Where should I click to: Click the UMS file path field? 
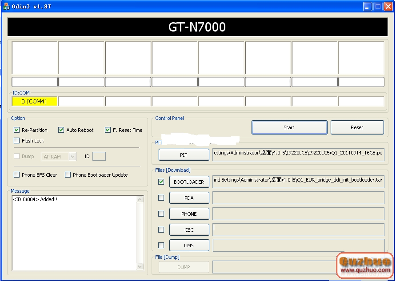pyautogui.click(x=298, y=245)
